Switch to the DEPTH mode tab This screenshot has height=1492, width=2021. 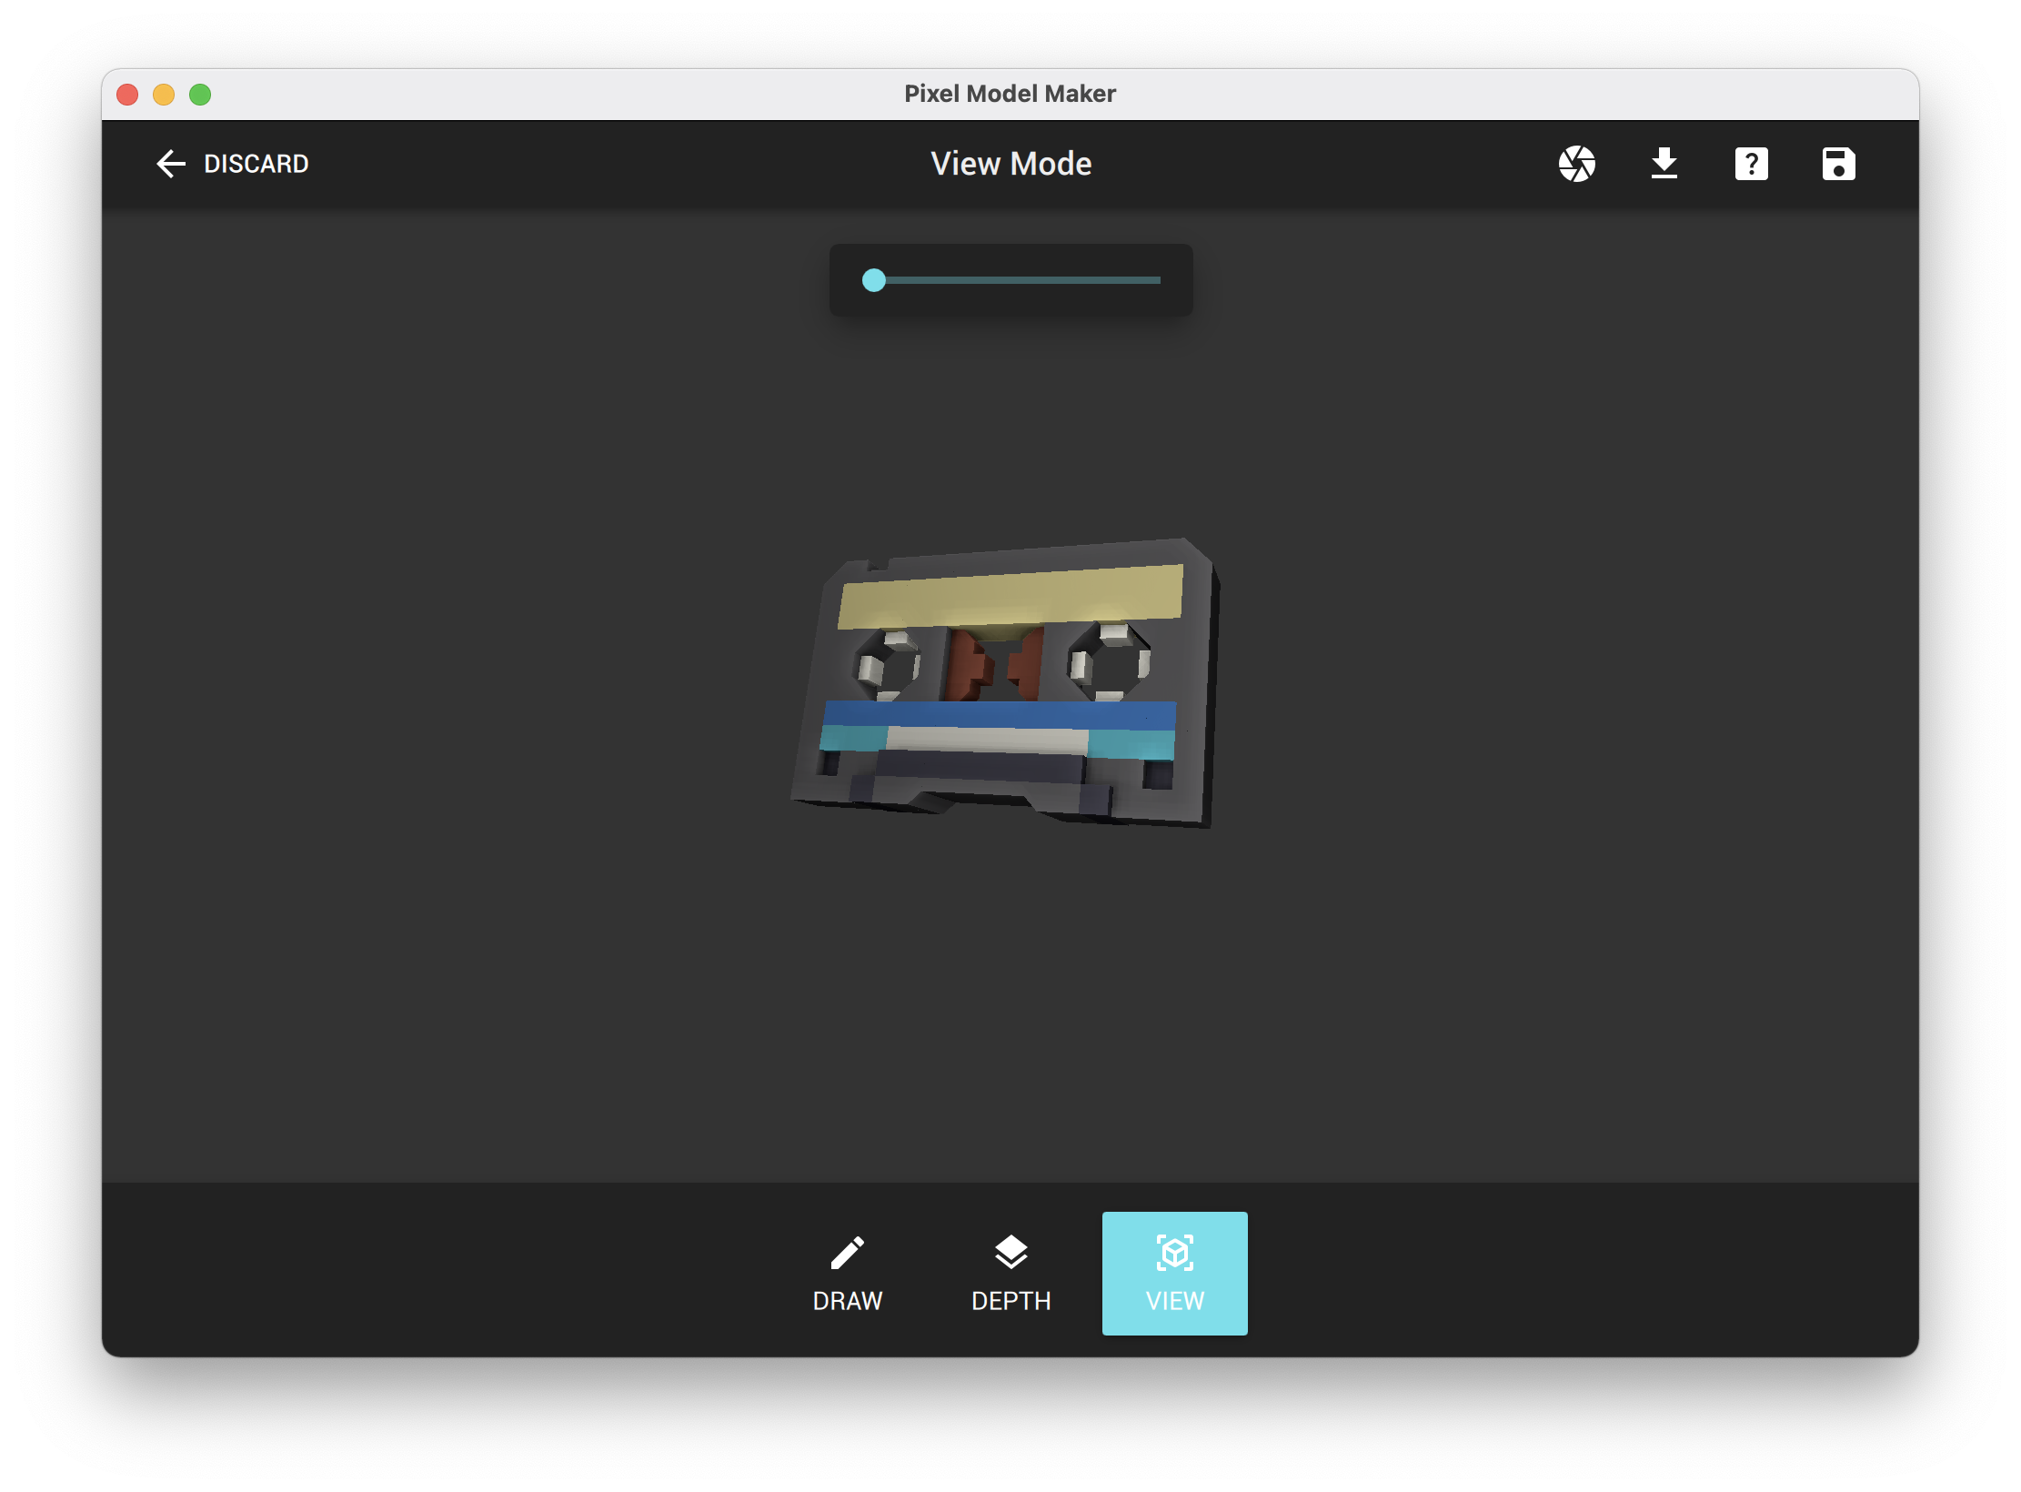[x=1010, y=1300]
